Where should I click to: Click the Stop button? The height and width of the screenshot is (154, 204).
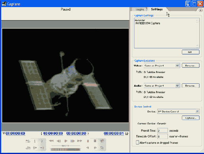(95, 141)
